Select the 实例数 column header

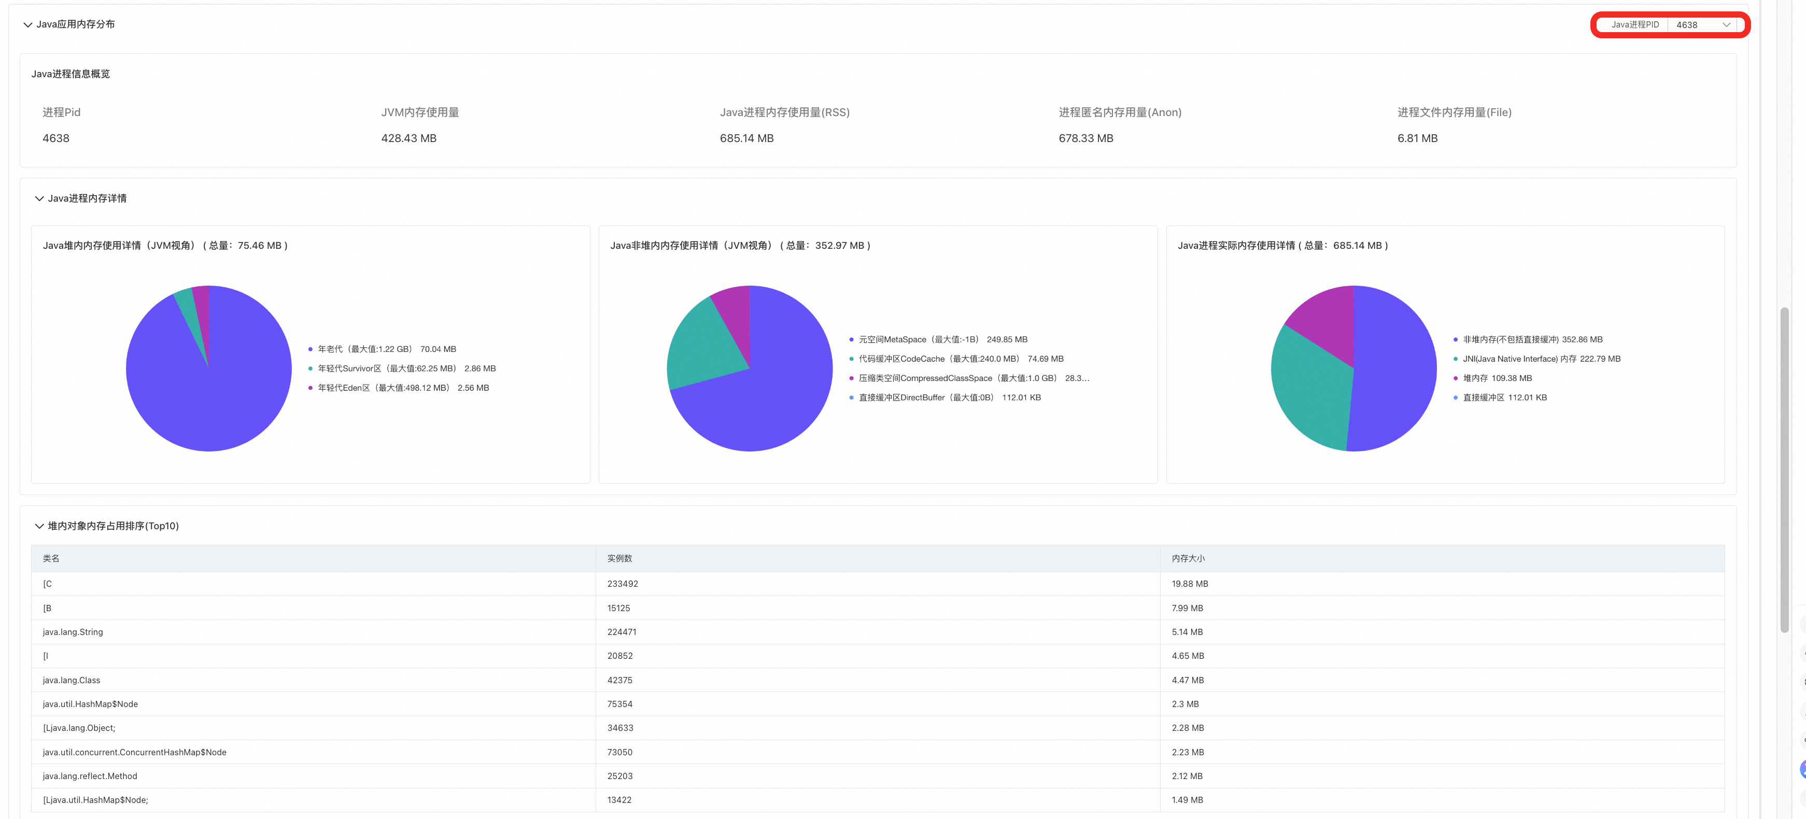point(620,559)
